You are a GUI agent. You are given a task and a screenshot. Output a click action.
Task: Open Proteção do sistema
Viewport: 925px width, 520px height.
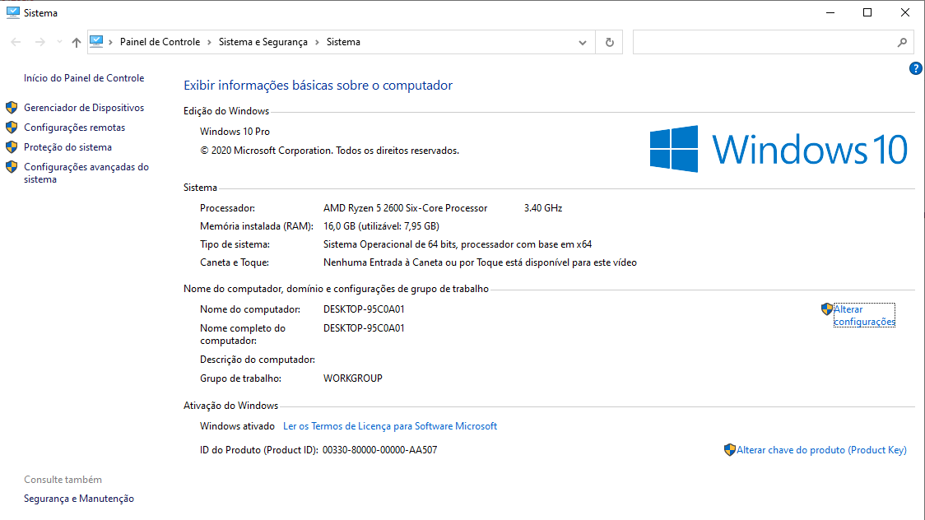tap(67, 146)
